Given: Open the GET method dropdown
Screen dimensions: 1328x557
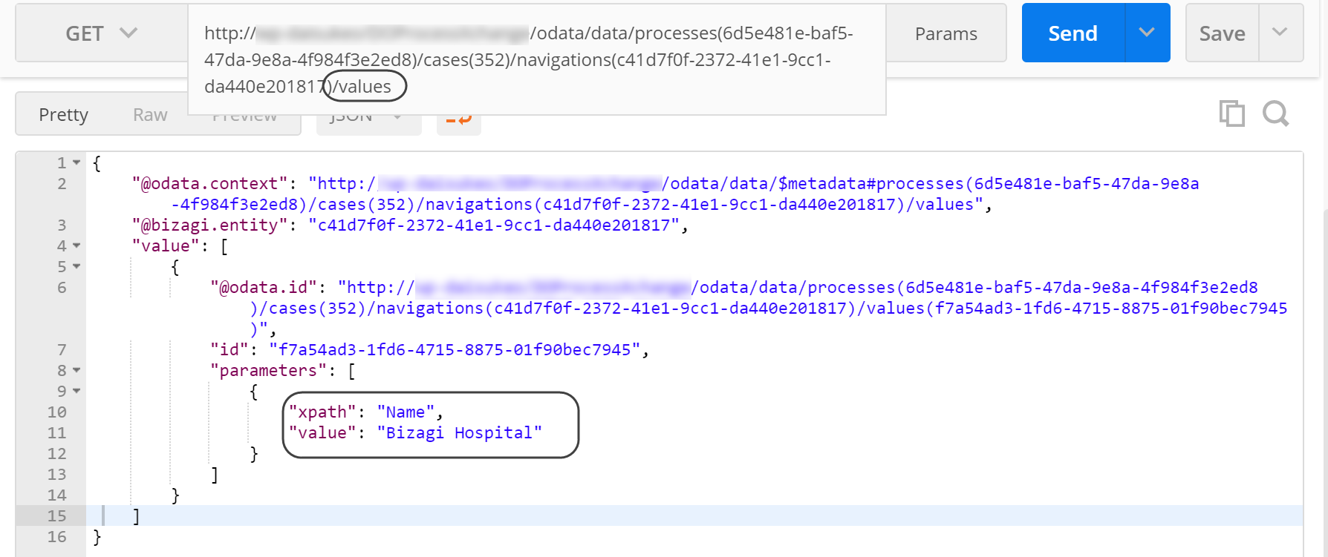Looking at the screenshot, I should click(x=102, y=33).
